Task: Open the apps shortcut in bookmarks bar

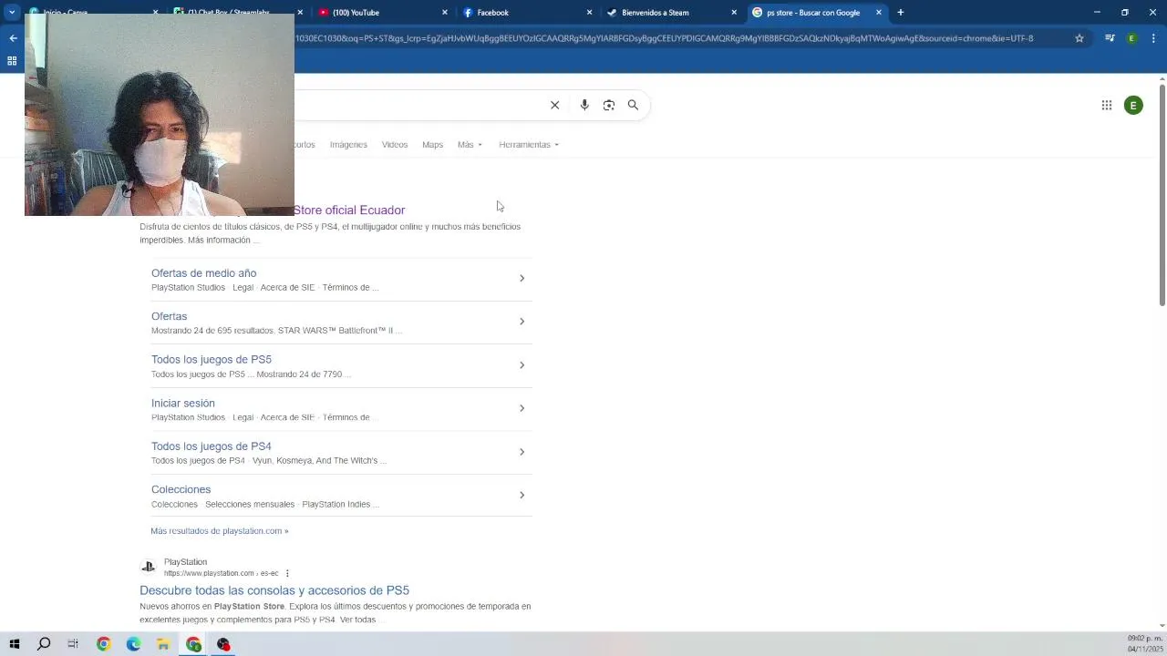Action: [12, 61]
